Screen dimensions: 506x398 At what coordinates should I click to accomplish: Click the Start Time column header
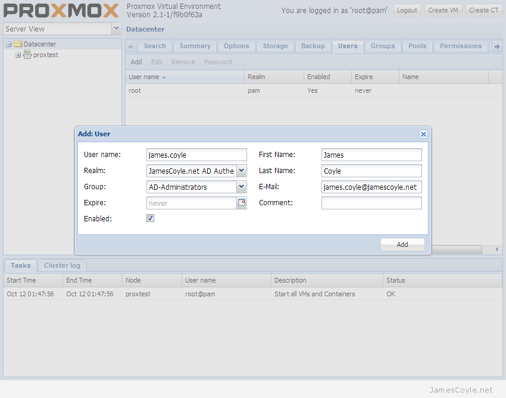tap(33, 280)
